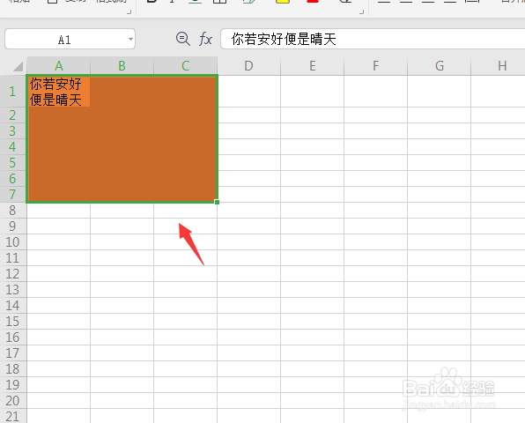This screenshot has width=525, height=423.
Task: Click the formula bar showing 你若安好便是晴天
Action: click(x=373, y=39)
